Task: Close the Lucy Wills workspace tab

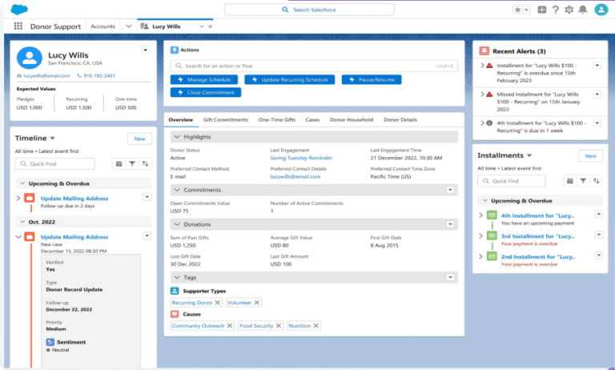Action: tap(211, 26)
